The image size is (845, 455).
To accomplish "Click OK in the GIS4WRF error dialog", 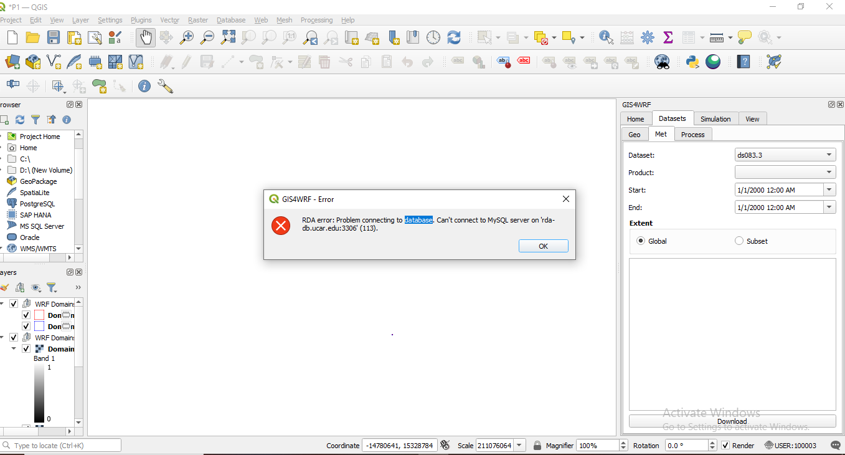I will click(x=543, y=246).
